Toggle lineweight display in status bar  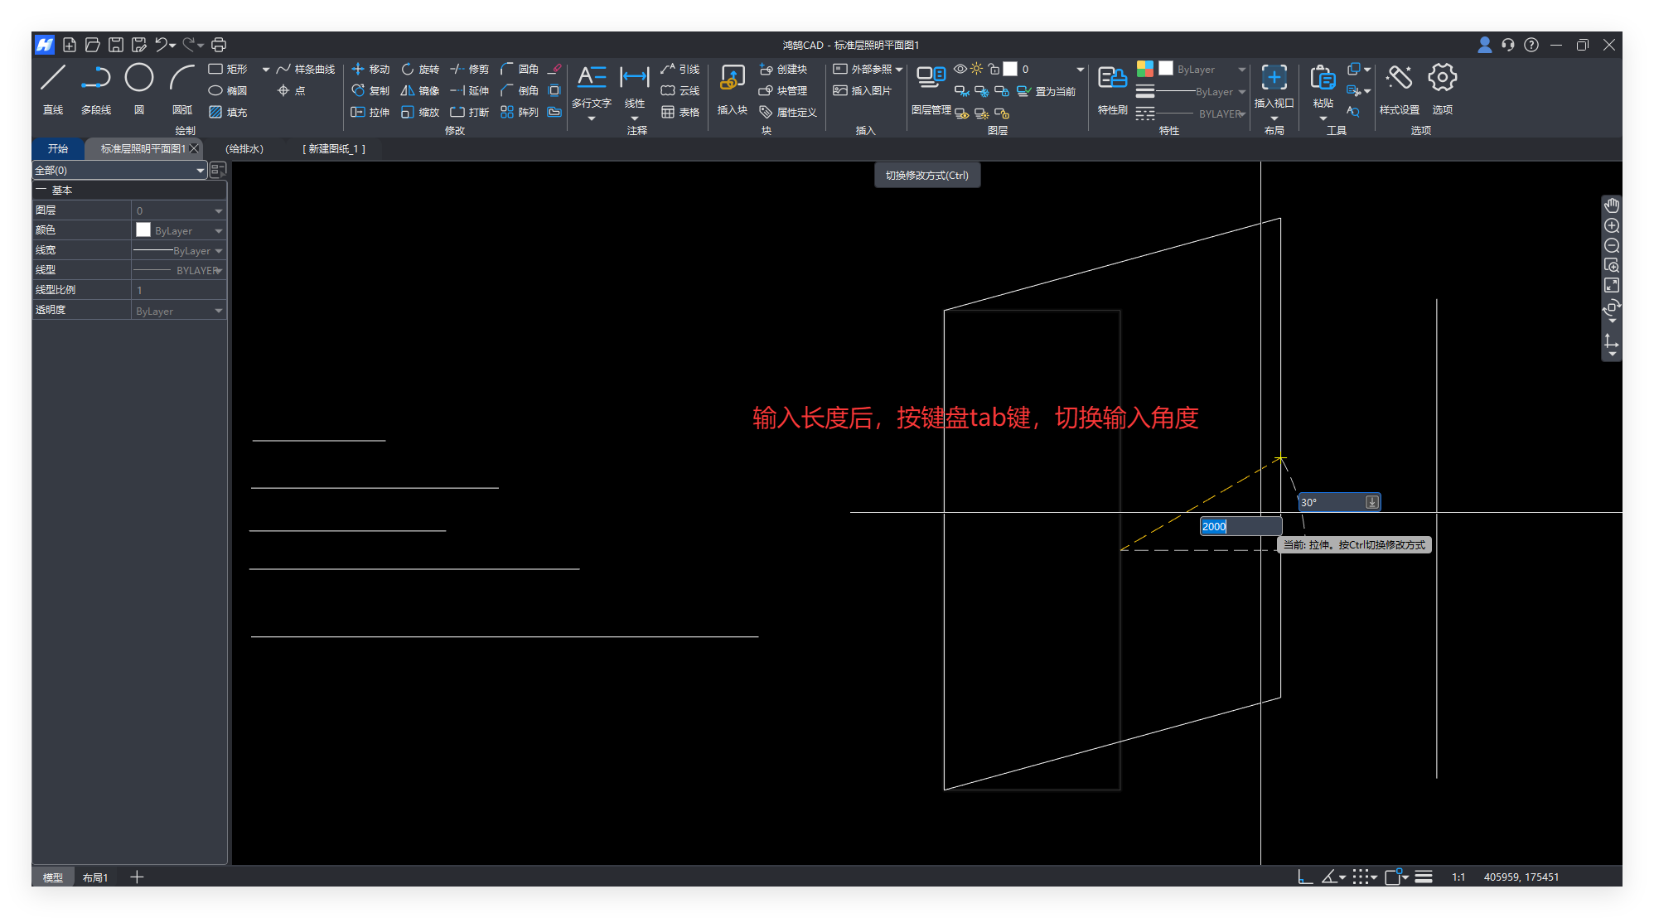pos(1424,877)
